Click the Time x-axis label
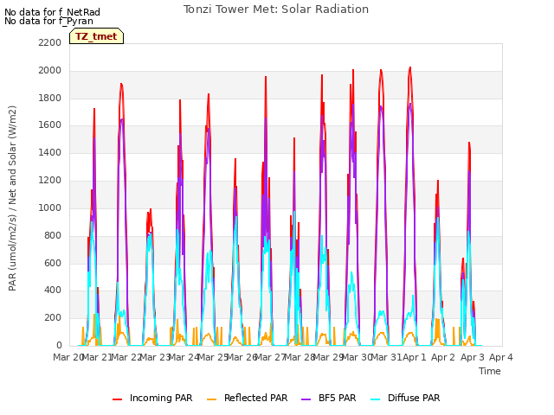The height and width of the screenshot is (415, 554). click(x=490, y=371)
